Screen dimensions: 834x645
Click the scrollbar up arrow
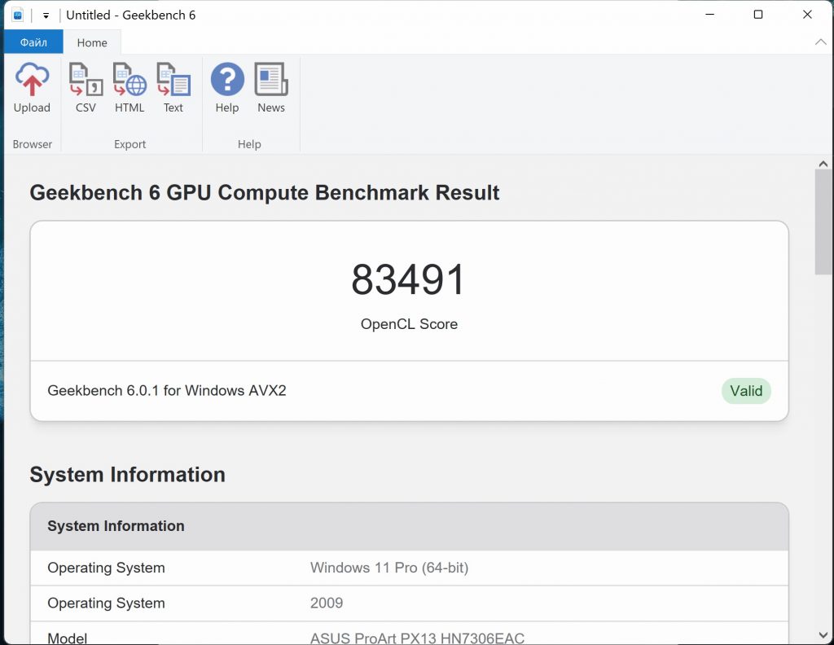823,164
